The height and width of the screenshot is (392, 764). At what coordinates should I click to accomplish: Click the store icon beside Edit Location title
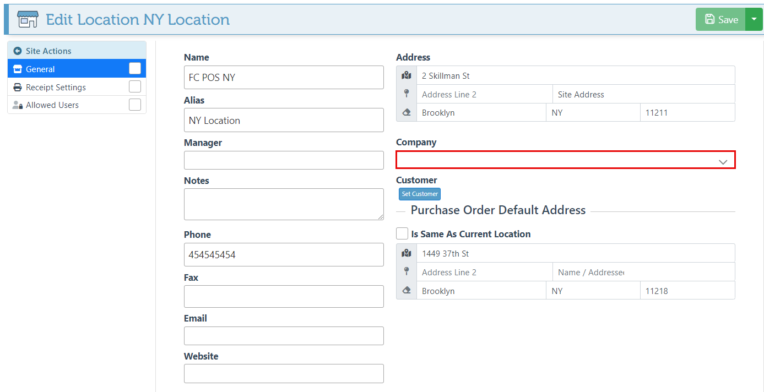28,19
